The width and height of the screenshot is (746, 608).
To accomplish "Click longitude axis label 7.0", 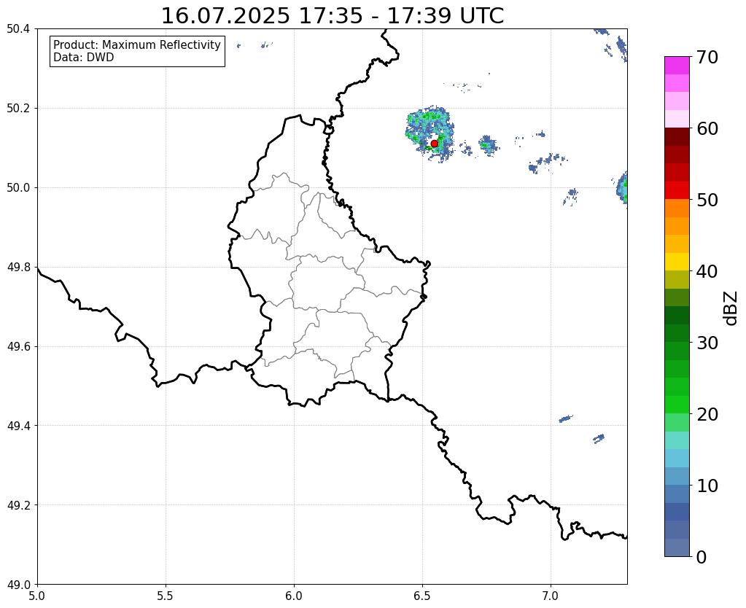I will point(551,596).
